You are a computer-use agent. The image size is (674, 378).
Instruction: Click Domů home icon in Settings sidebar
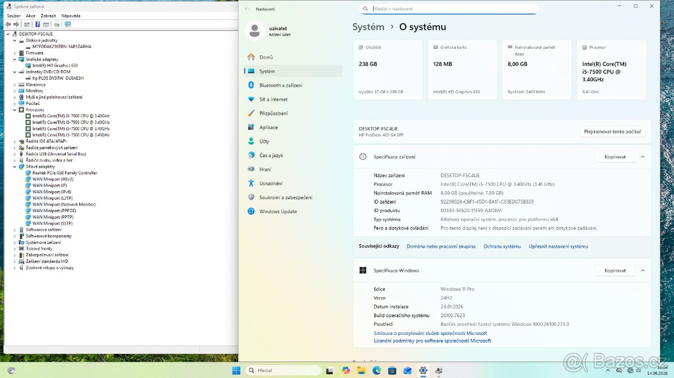click(x=251, y=57)
